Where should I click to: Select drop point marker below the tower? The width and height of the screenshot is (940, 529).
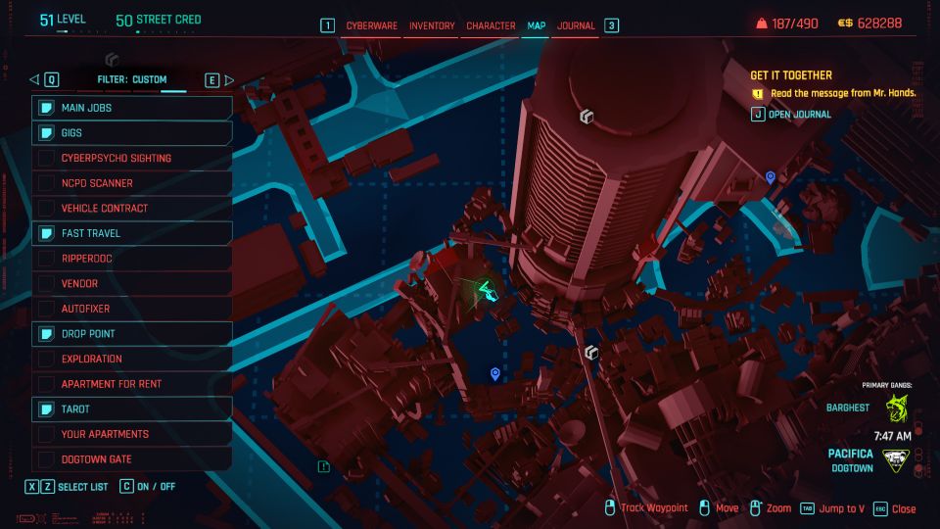pyautogui.click(x=591, y=353)
